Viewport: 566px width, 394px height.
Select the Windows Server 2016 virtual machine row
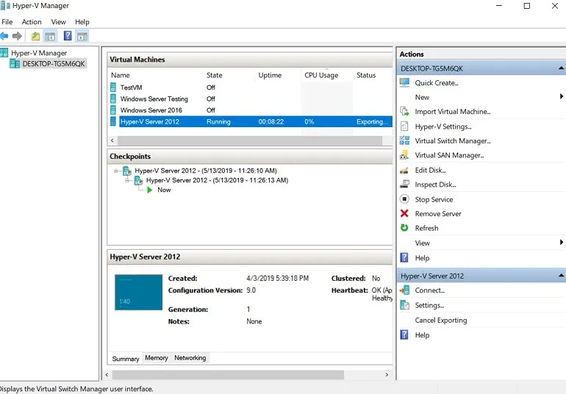pos(151,110)
